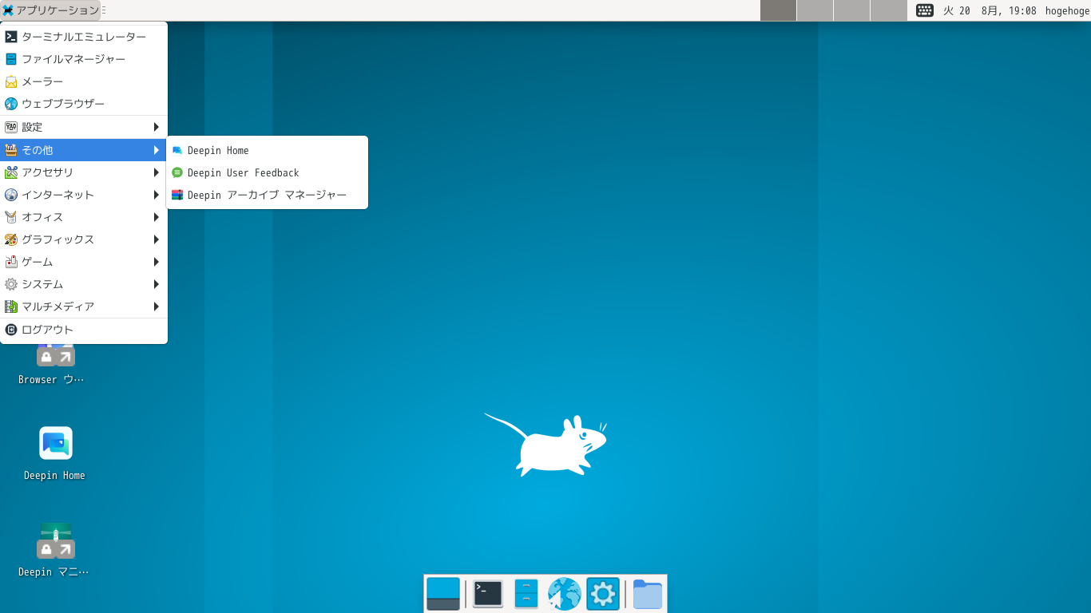Viewport: 1091px width, 613px height.
Task: Launch ウェブブラウザー from the menu
Action: (84, 104)
